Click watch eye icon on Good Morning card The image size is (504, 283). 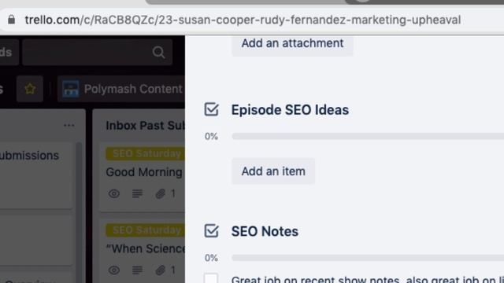(x=113, y=193)
